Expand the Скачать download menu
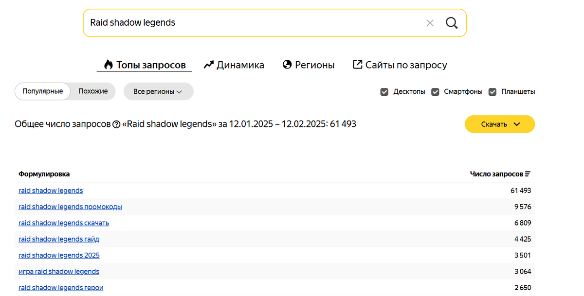Viewport: 584px width, 296px height. coord(500,124)
